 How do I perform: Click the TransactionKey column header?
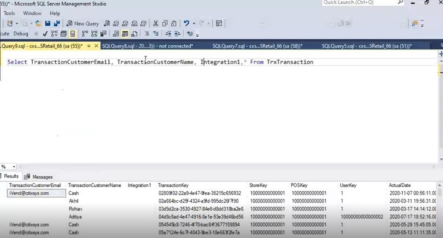(173, 185)
